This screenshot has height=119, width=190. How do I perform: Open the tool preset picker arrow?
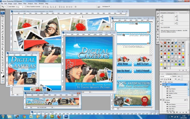pos(5,7)
